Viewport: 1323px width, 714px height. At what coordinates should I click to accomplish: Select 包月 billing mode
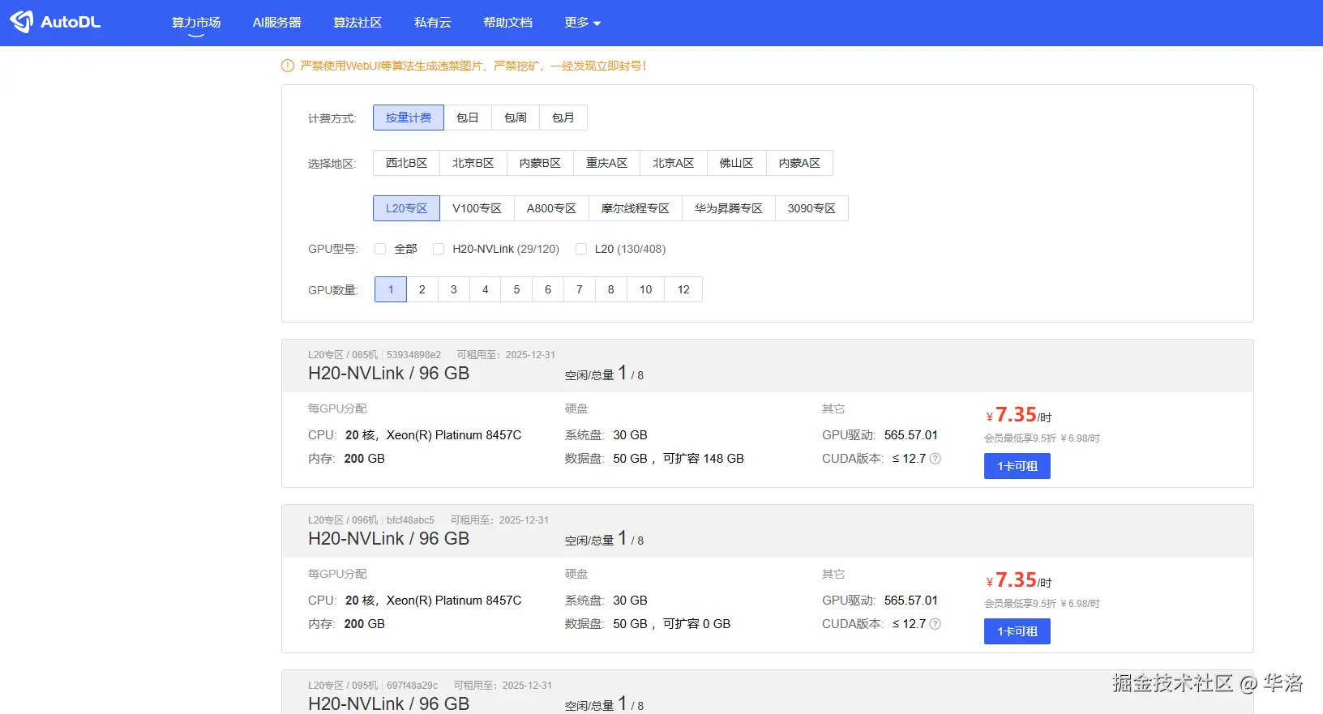click(x=563, y=118)
